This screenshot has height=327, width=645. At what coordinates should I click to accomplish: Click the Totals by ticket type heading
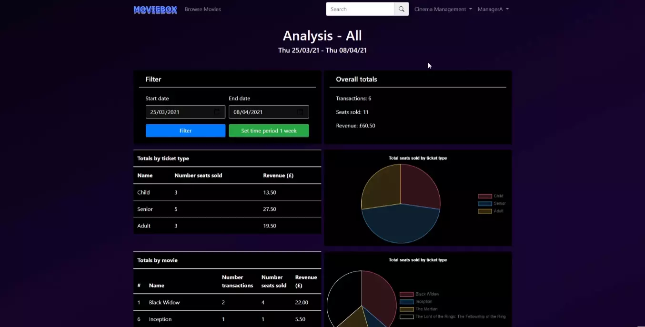[163, 159]
